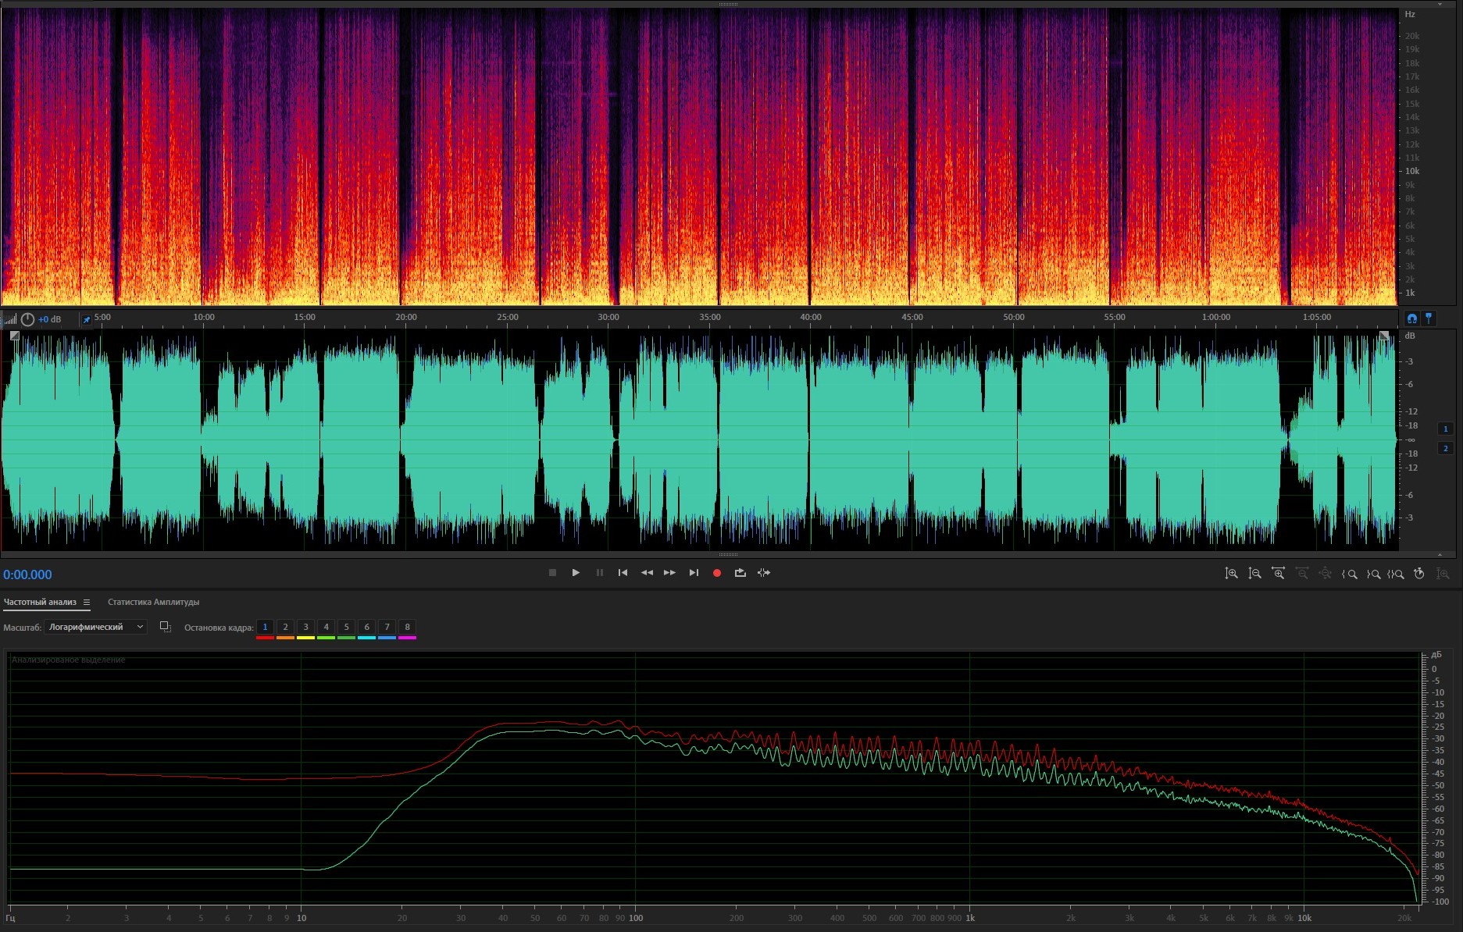Click the HUD level bars icon
The image size is (1463, 932).
[10, 319]
